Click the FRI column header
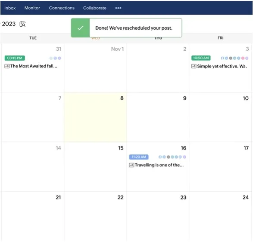The height and width of the screenshot is (248, 253). coord(220,38)
